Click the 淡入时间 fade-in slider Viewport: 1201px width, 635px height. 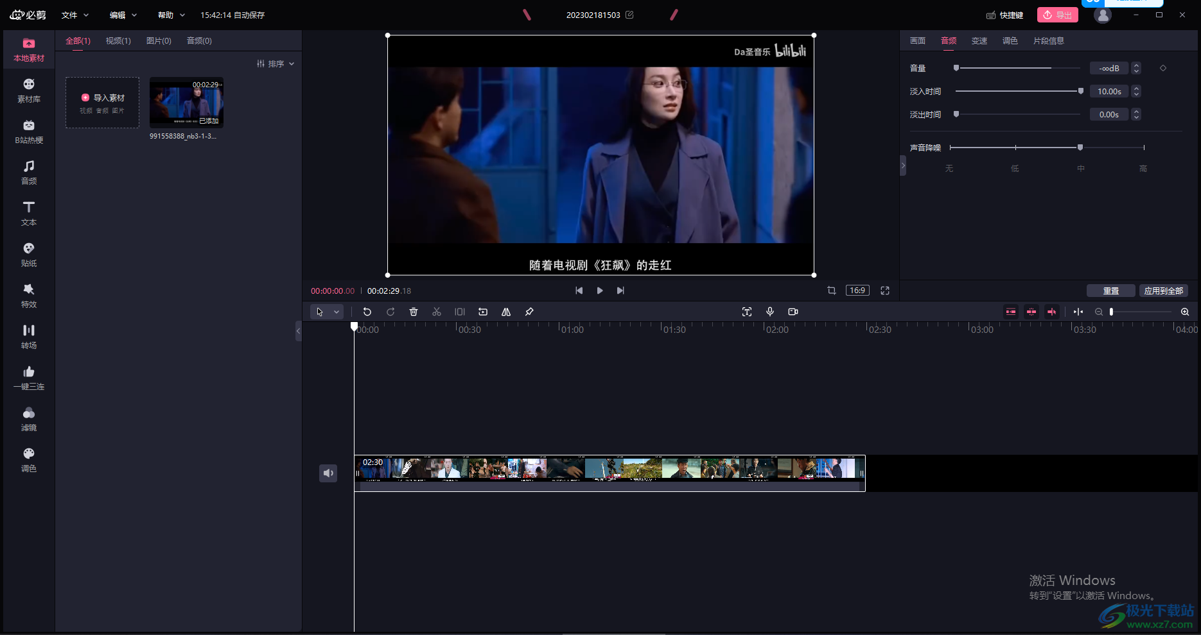tap(1018, 91)
